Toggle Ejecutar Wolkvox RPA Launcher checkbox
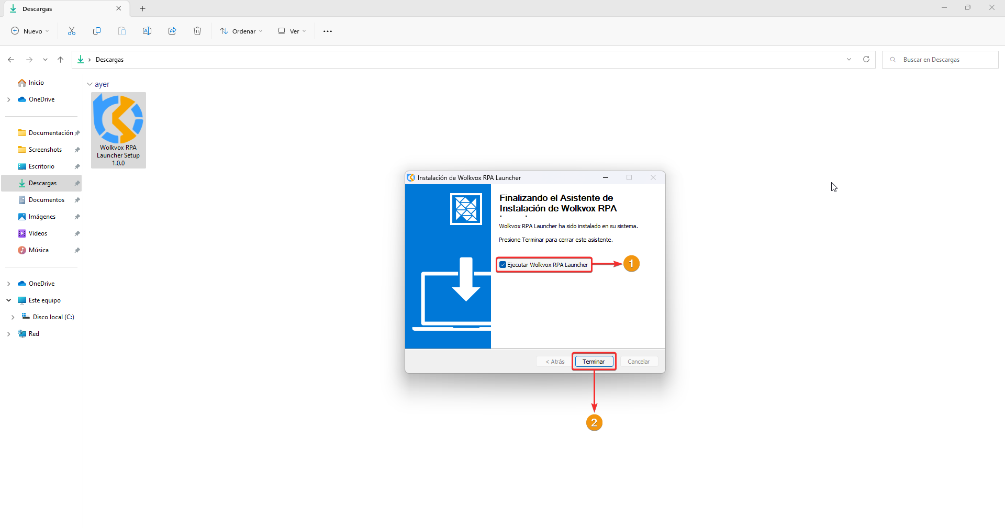The height and width of the screenshot is (528, 1005). [502, 265]
